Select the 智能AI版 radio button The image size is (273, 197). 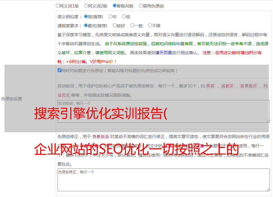pyautogui.click(x=114, y=6)
